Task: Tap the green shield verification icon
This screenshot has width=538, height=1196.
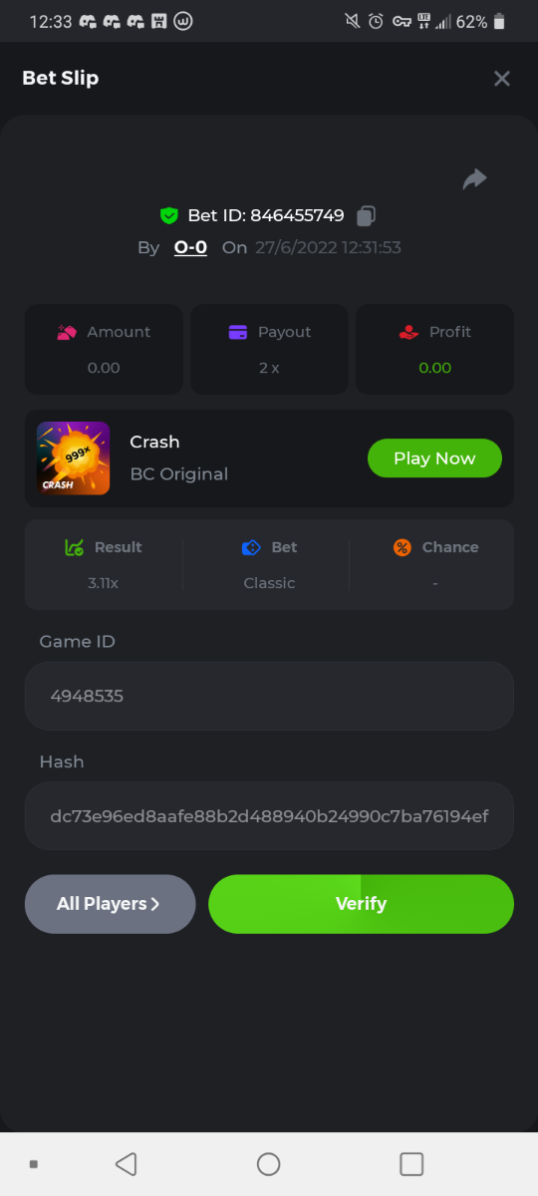Action: pyautogui.click(x=168, y=215)
